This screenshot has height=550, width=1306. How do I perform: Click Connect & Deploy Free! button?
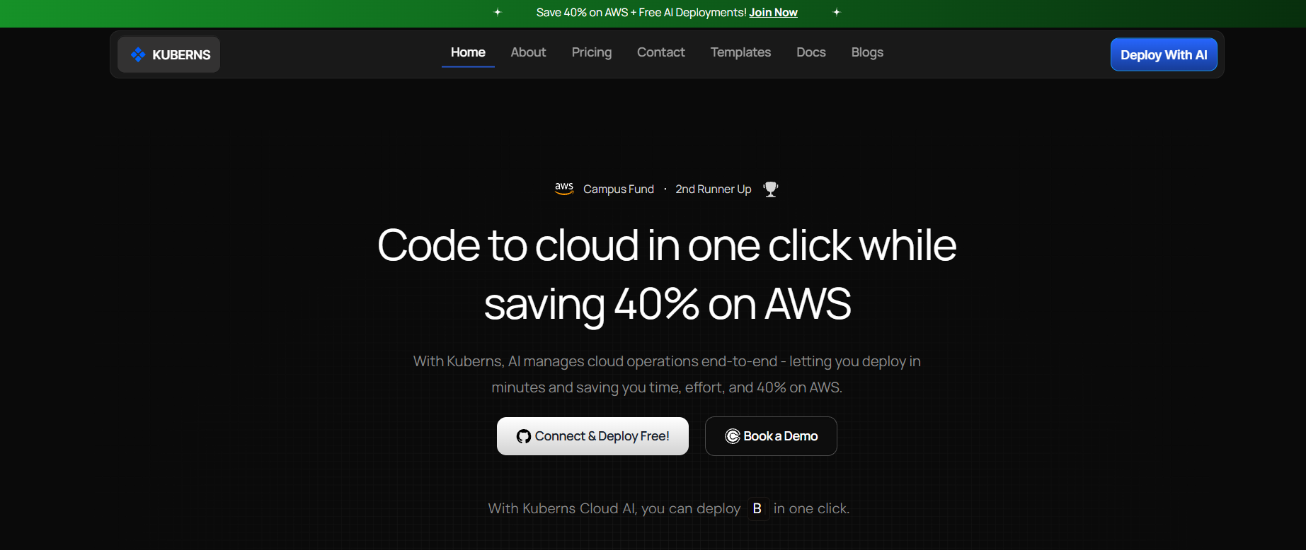click(592, 436)
